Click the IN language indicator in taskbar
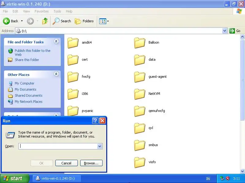This screenshot has height=183, width=245. (x=208, y=179)
